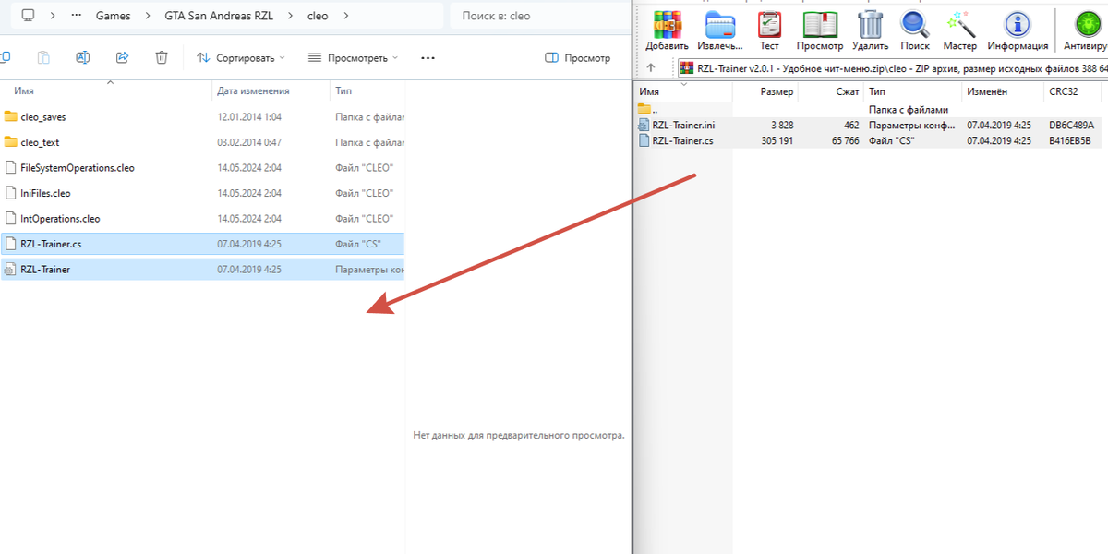The image size is (1108, 554).
Task: Click the cleo_saves folder icon
Action: tap(11, 116)
